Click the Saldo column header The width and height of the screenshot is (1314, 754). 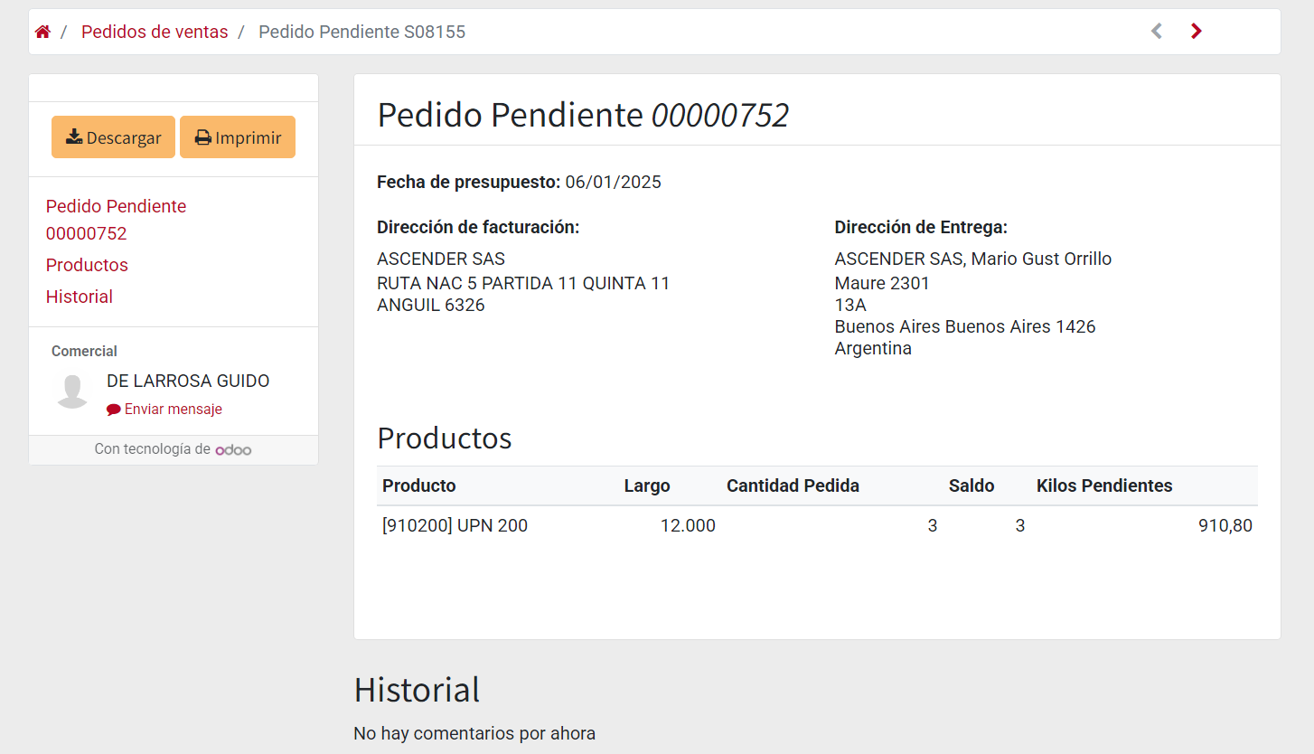point(971,485)
